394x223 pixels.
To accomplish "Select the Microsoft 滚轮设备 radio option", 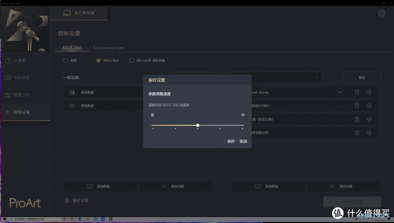I will click(132, 60).
